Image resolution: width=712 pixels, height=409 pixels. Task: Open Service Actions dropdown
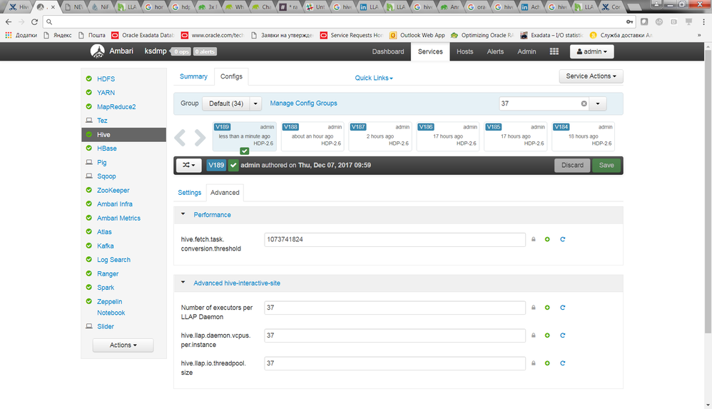[591, 76]
